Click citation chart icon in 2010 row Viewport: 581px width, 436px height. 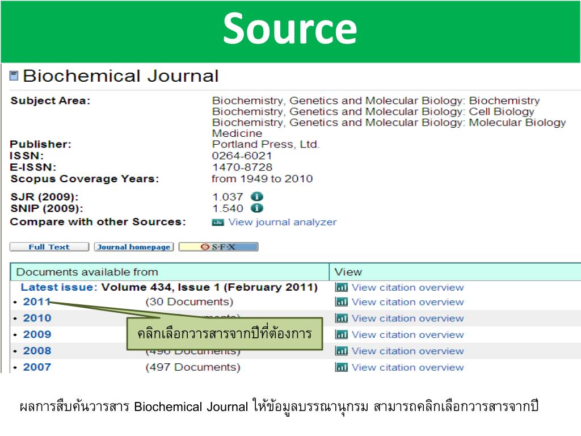coord(341,318)
